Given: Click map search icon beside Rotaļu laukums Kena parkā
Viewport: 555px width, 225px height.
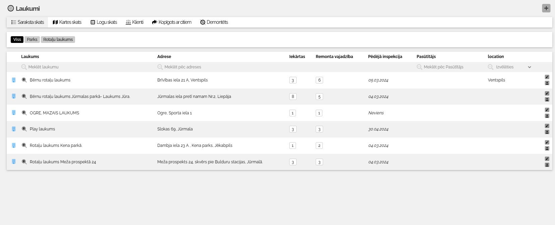Looking at the screenshot, I should 24,146.
